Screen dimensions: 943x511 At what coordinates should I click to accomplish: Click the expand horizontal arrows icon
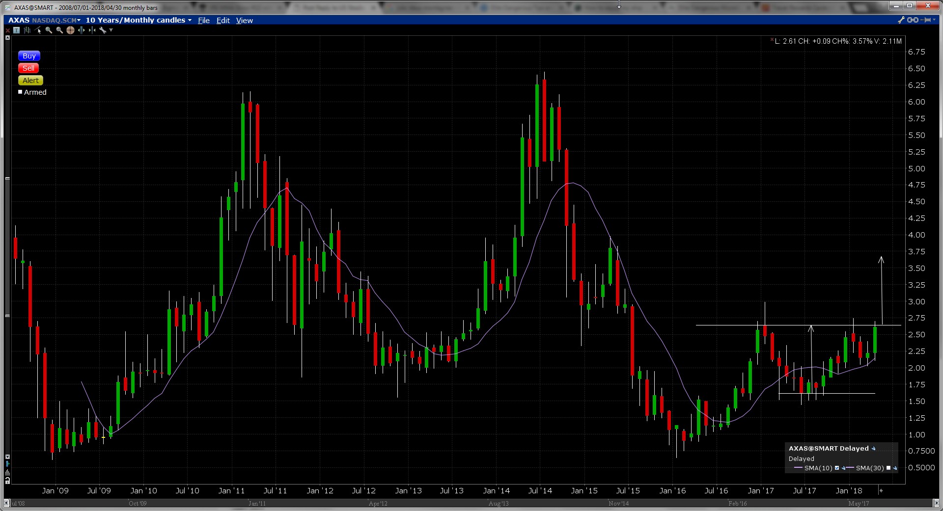pos(81,30)
